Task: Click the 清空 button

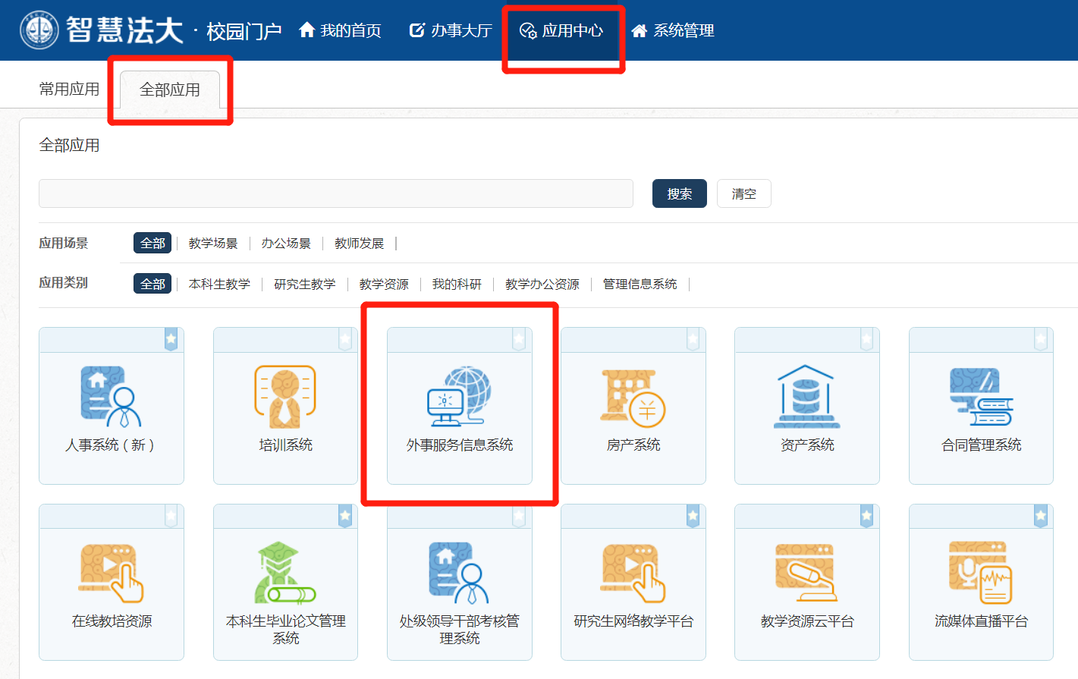Action: [x=743, y=194]
